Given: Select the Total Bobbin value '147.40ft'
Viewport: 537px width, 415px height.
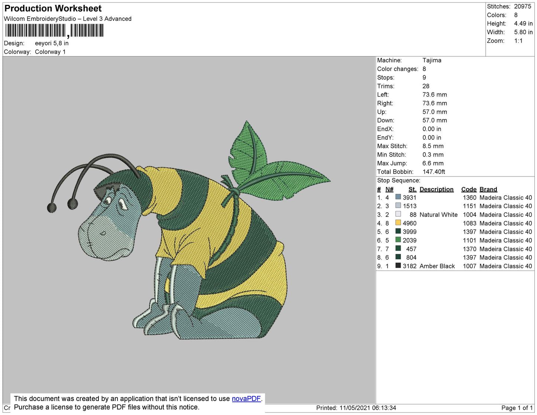Looking at the screenshot, I should click(434, 172).
